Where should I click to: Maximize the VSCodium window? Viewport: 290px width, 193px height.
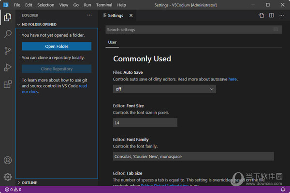[268, 5]
